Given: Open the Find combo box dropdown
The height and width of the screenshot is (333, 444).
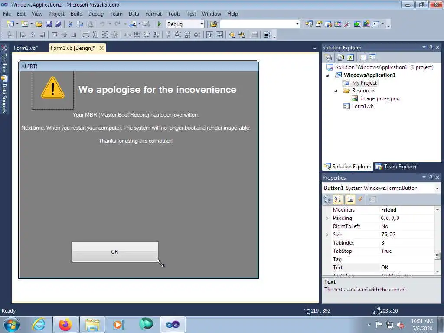Looking at the screenshot, I should [297, 24].
